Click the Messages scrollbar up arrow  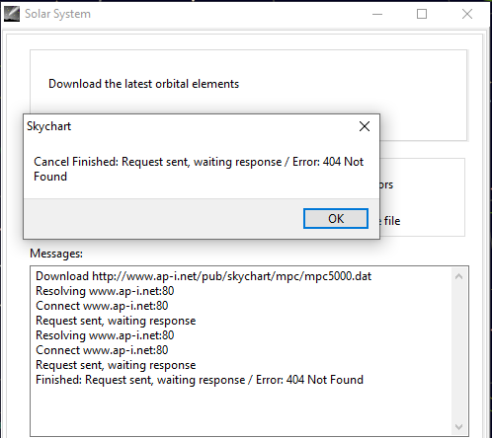[x=458, y=276]
